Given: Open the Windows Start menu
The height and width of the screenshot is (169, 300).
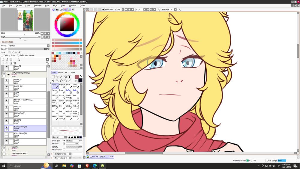Looking at the screenshot, I should pos(4,166).
